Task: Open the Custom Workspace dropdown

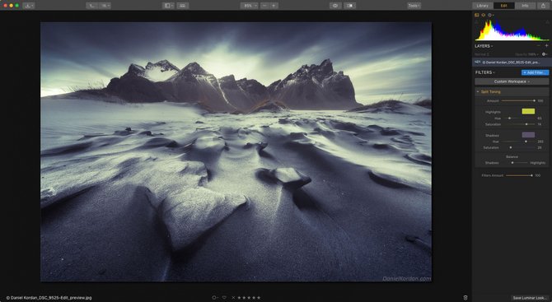Action: (x=512, y=81)
